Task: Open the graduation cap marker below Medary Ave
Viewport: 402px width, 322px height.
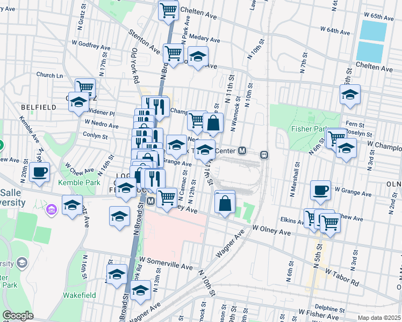Action: 198,58
